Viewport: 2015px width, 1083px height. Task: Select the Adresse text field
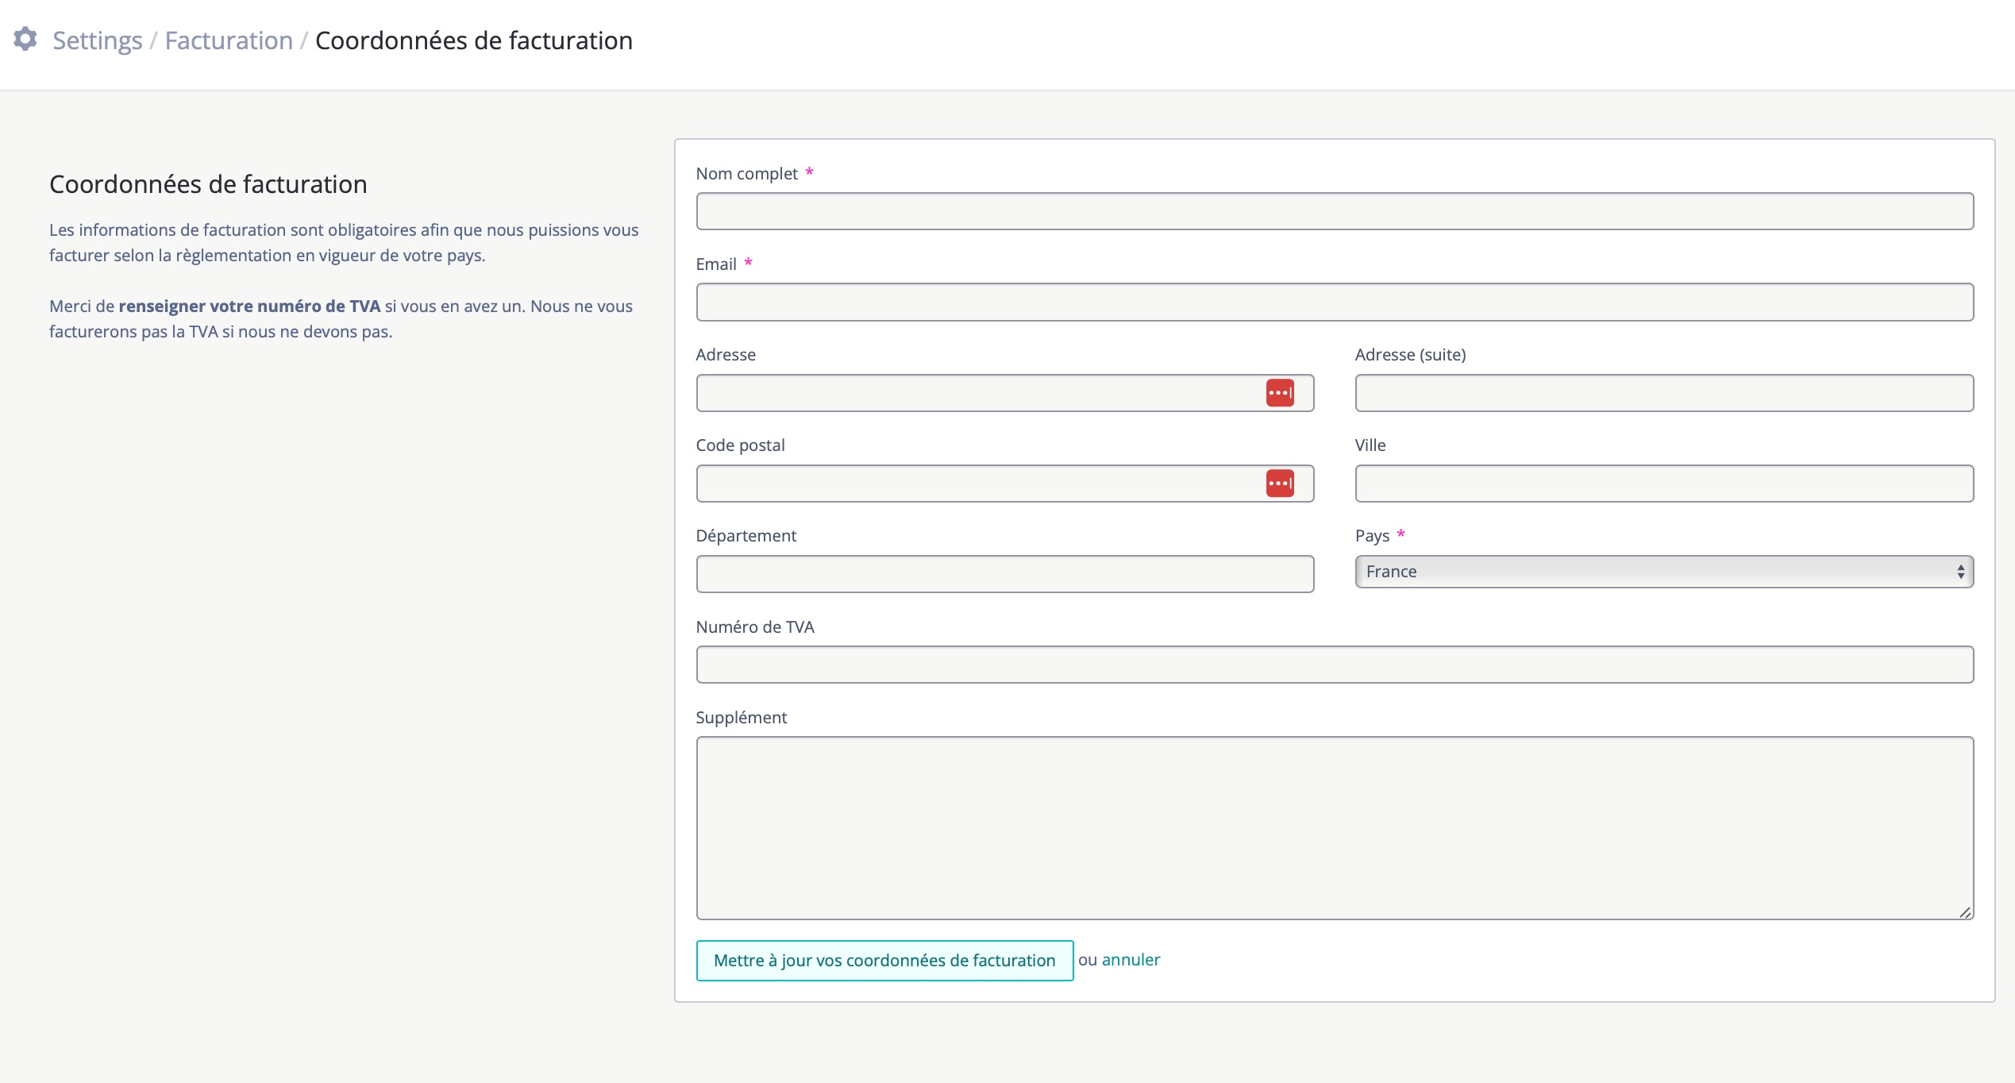[977, 393]
